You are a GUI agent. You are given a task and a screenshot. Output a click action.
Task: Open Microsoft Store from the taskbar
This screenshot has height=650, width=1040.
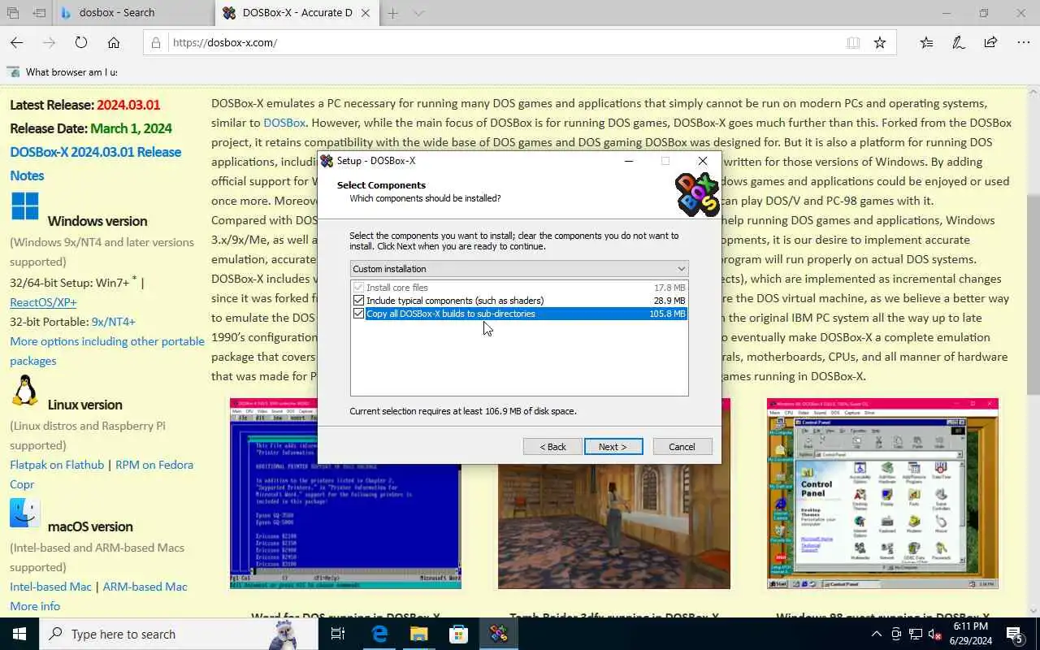point(458,634)
